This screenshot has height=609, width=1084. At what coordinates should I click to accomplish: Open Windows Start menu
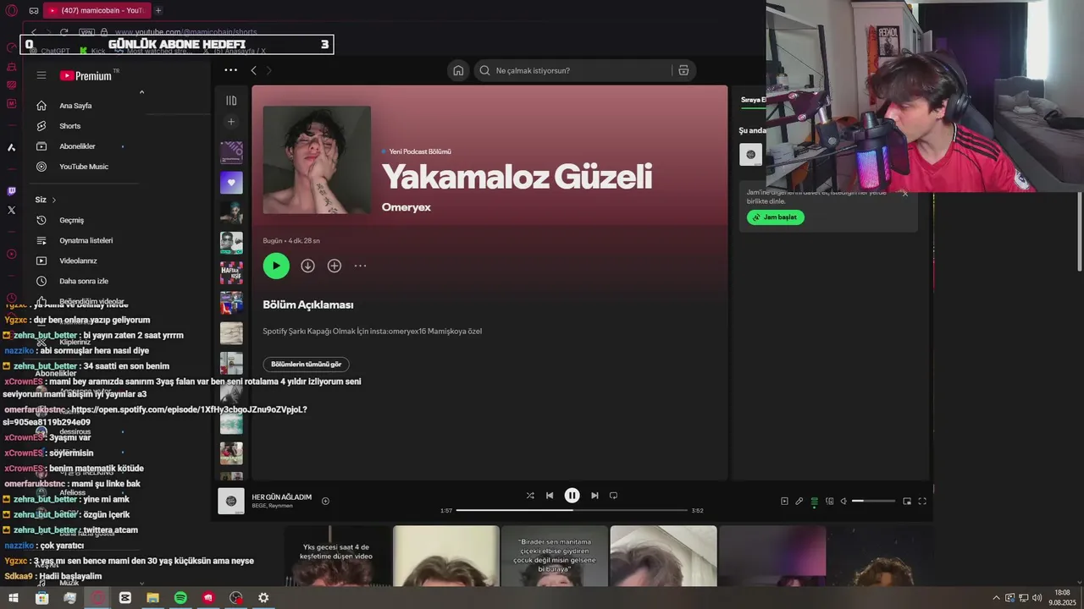(14, 598)
